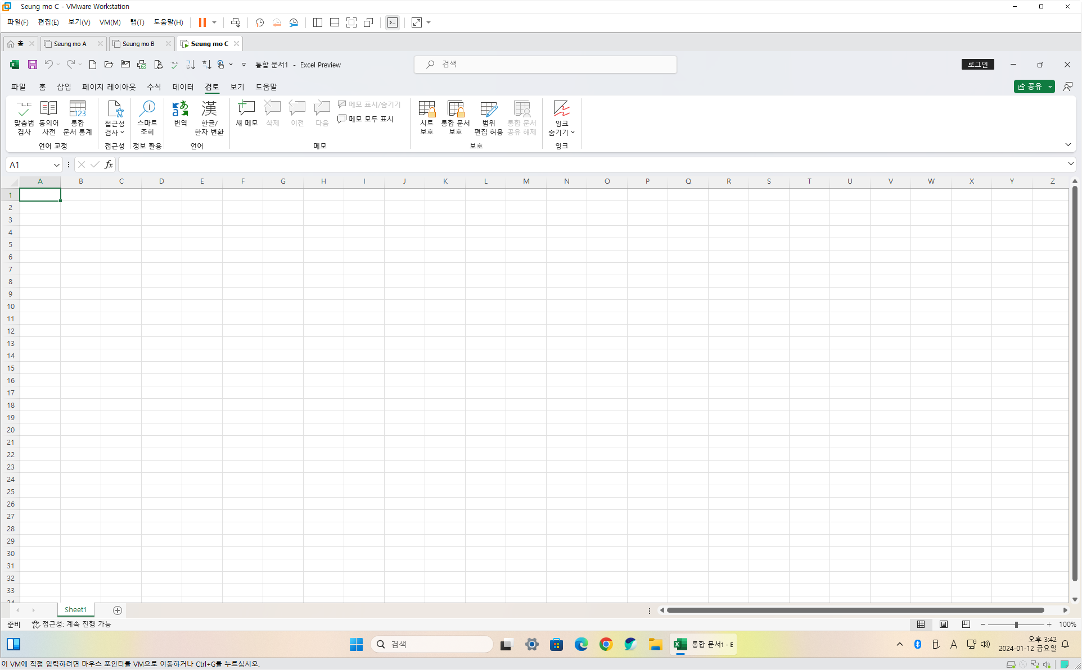
Task: Open the Insert (삽입) ribbon tab
Action: 64,87
